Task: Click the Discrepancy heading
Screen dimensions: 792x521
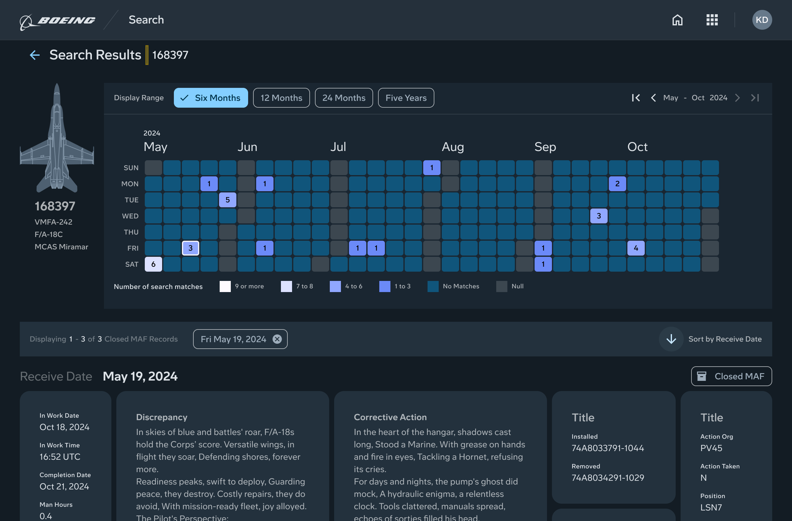Action: tap(161, 417)
